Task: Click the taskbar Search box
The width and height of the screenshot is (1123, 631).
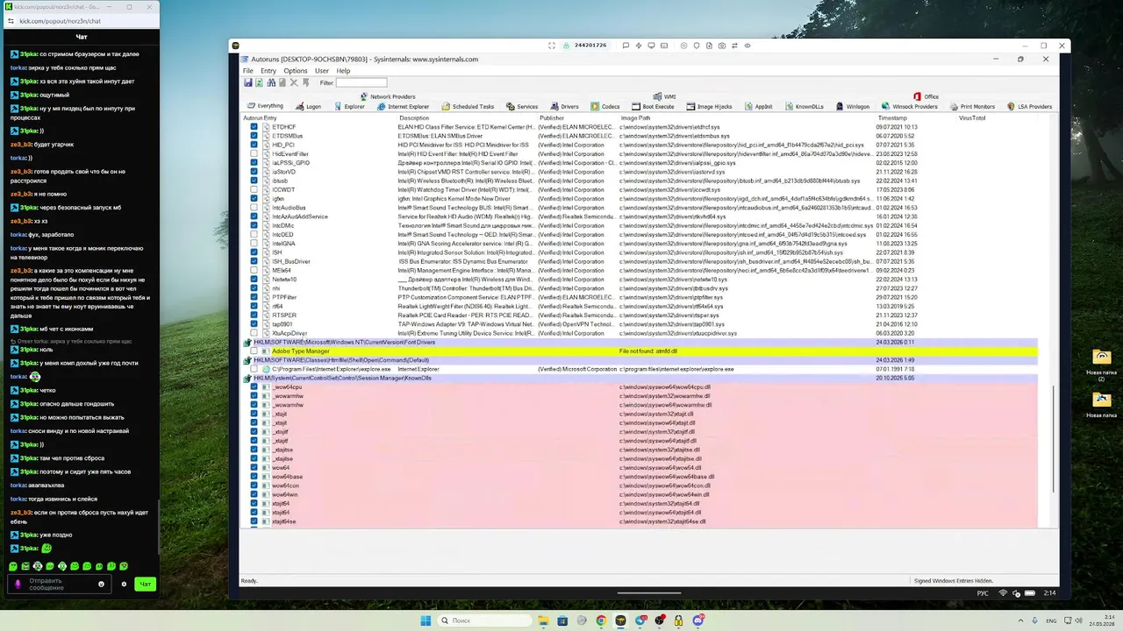Action: coord(483,620)
